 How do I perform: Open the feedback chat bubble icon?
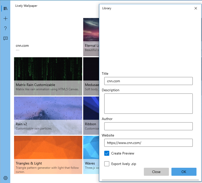pyautogui.click(x=5, y=38)
